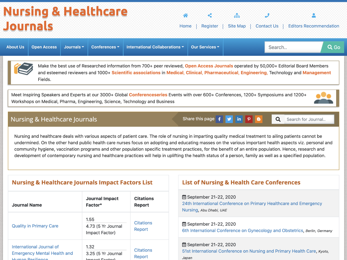Click the 1.55 impact factor value

click(90, 219)
